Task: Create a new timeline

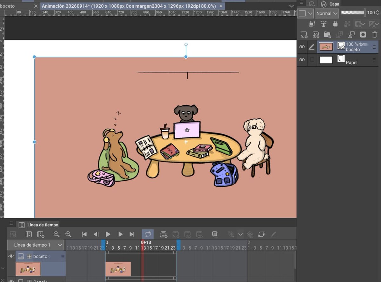Action: pyautogui.click(x=41, y=234)
